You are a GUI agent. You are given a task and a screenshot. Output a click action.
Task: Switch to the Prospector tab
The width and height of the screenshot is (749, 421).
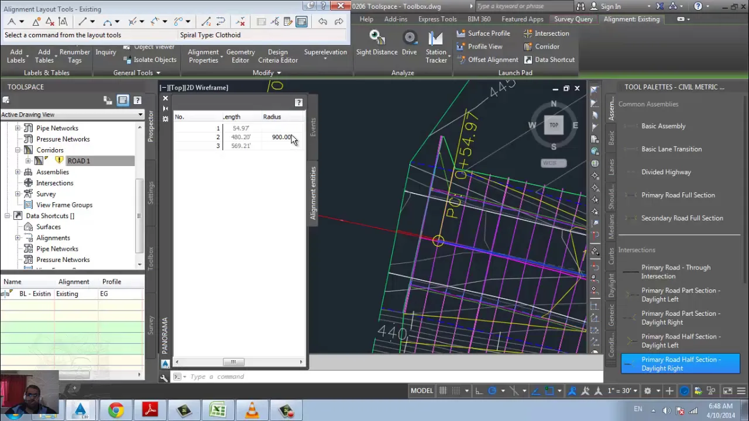click(x=150, y=126)
